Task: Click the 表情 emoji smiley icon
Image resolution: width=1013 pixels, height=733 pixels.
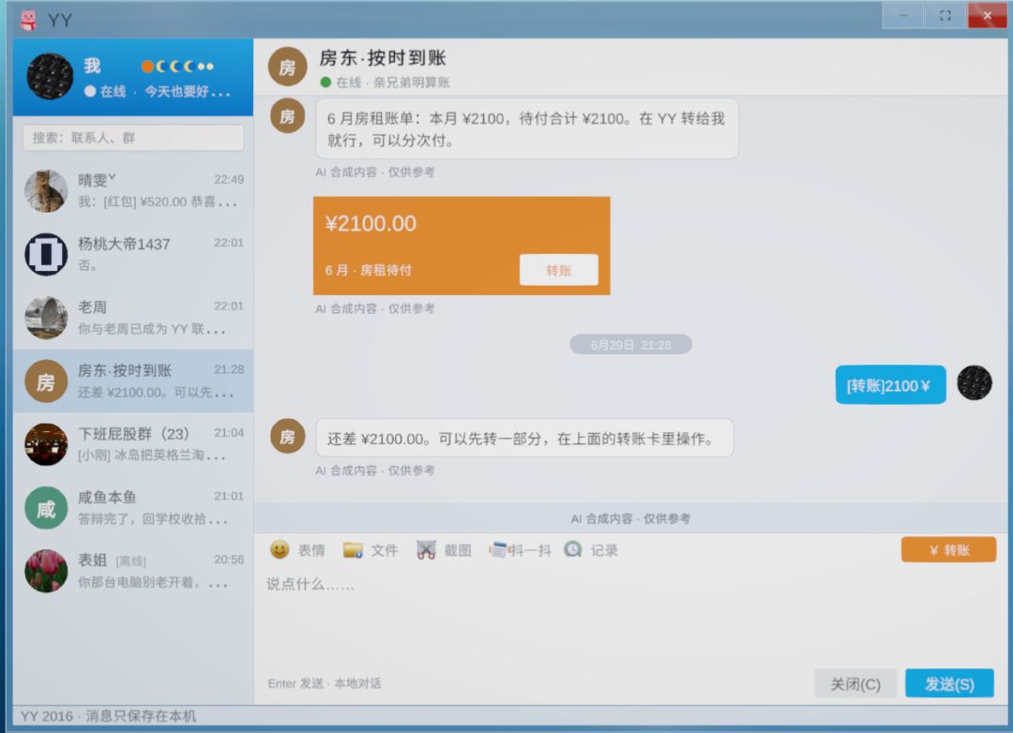Action: point(280,549)
